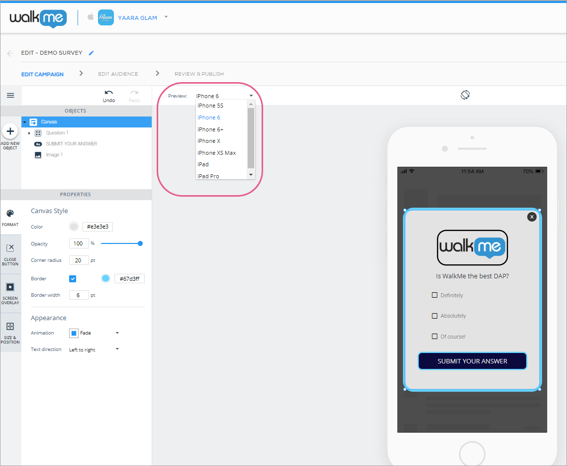
Task: Undo the last action
Action: [x=109, y=96]
